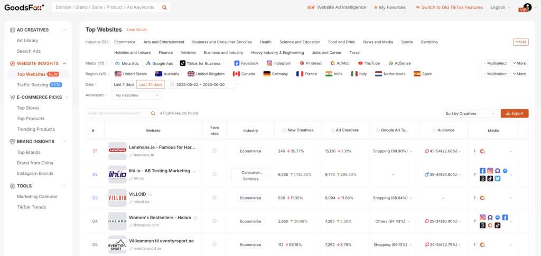Open the user avatar VIP profile
Viewport: 541px width, 256px height.
pyautogui.click(x=526, y=7)
